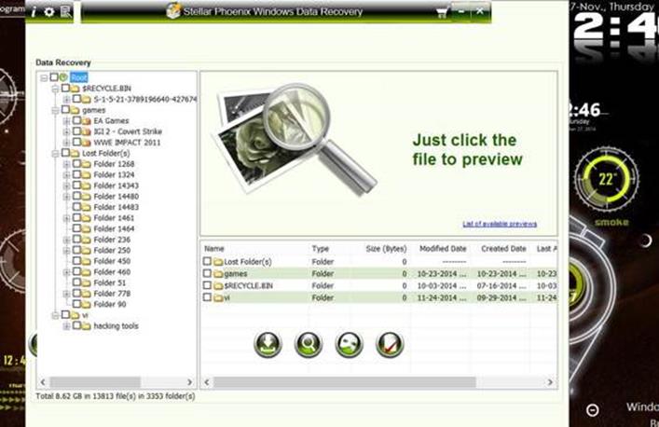Check the '$RECYCLE.BIN' row checkbox in list

click(207, 285)
